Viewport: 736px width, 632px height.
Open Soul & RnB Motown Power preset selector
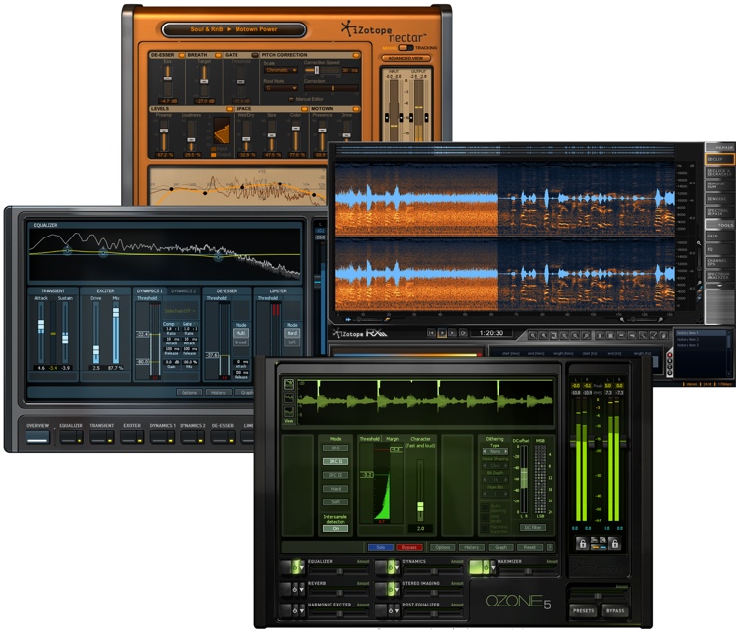click(234, 29)
